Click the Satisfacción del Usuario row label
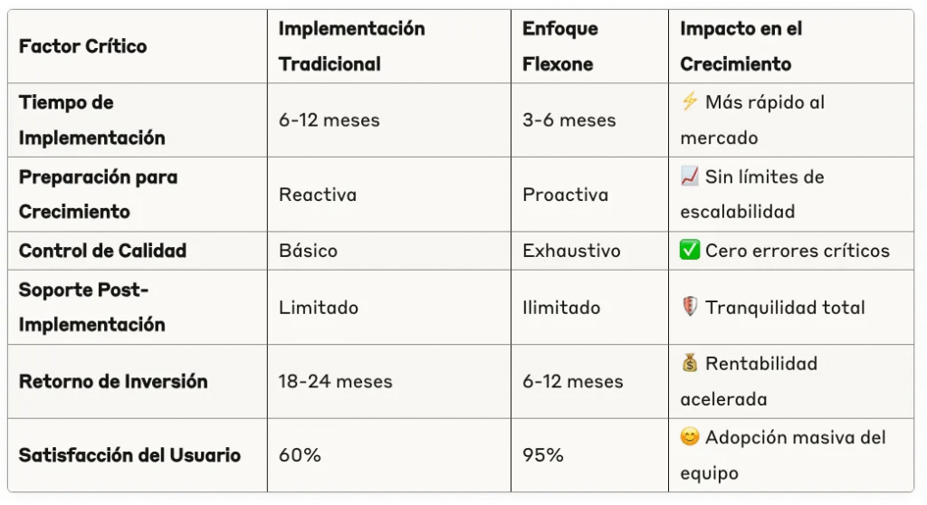This screenshot has width=927, height=505. pyautogui.click(x=129, y=454)
